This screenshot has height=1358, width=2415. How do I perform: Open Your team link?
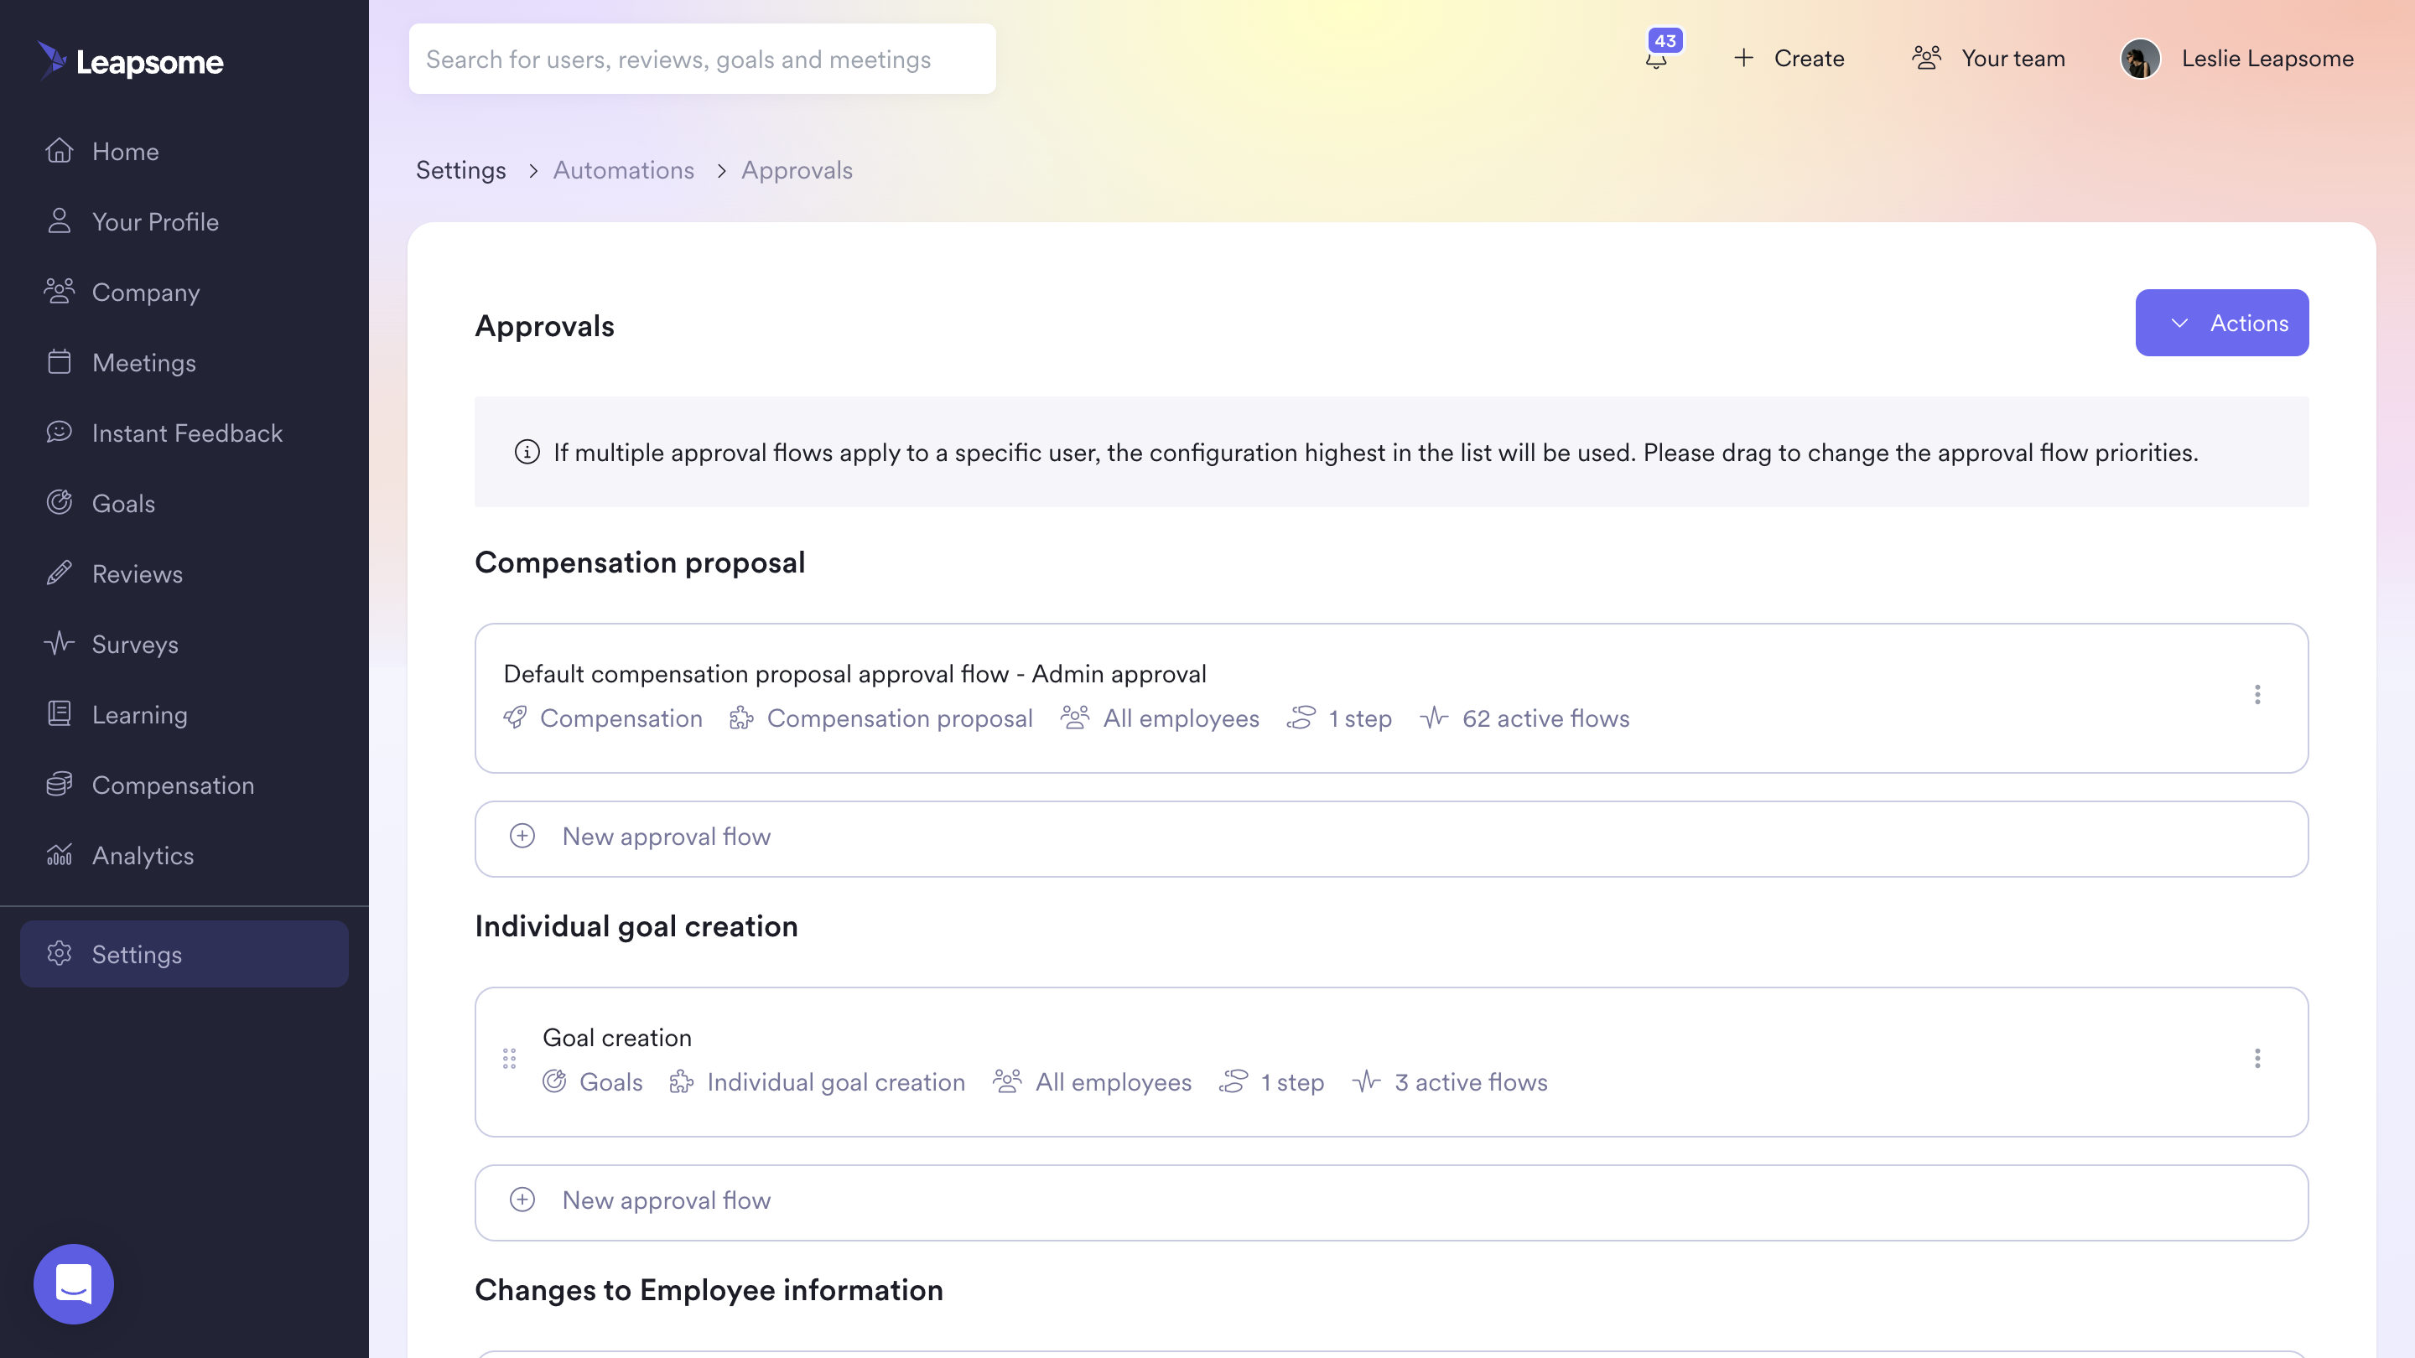2013,58
